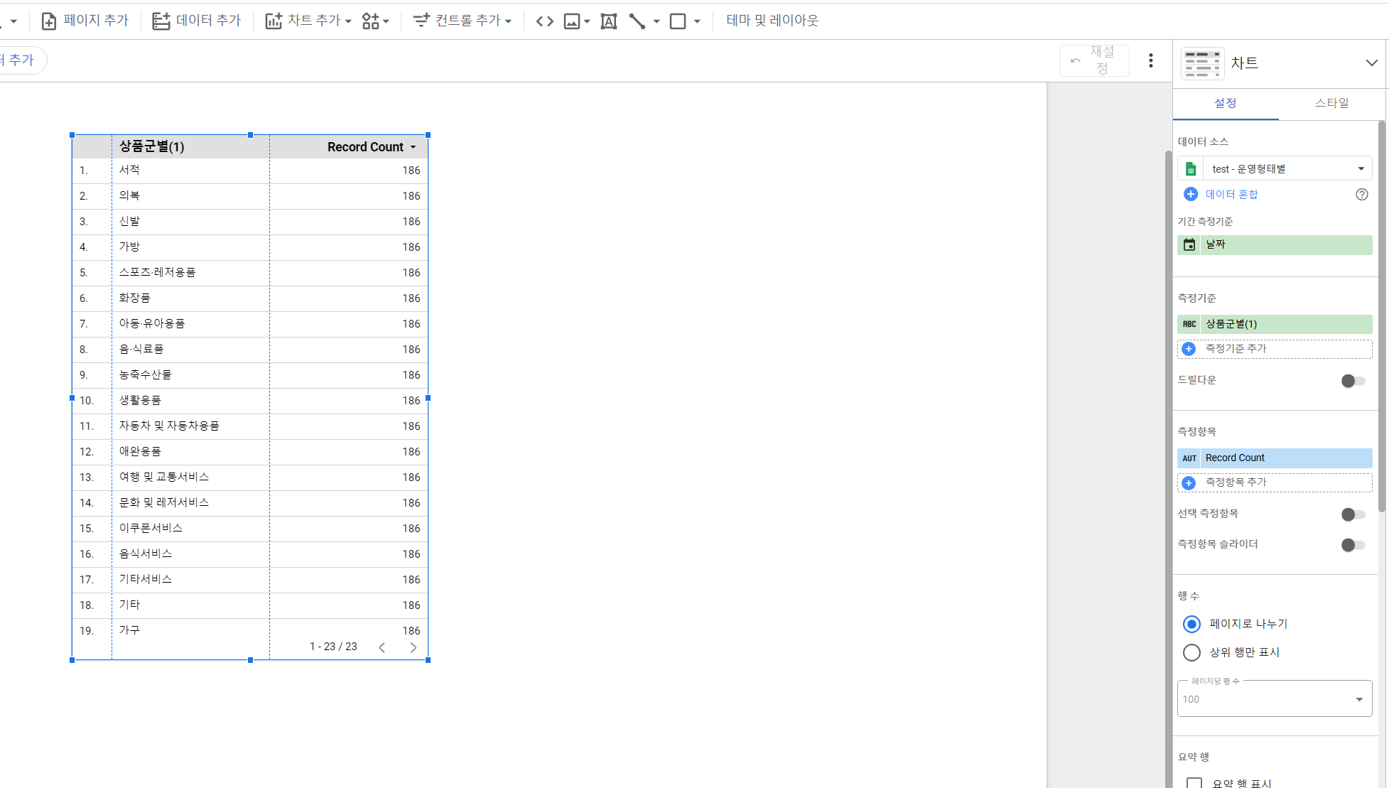
Task: Switch to the style tab
Action: tap(1331, 103)
